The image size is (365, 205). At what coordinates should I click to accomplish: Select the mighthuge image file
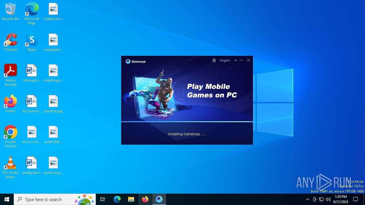[53, 73]
